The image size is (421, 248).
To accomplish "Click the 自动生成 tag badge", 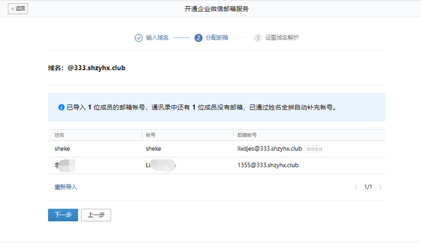I will pos(315,149).
